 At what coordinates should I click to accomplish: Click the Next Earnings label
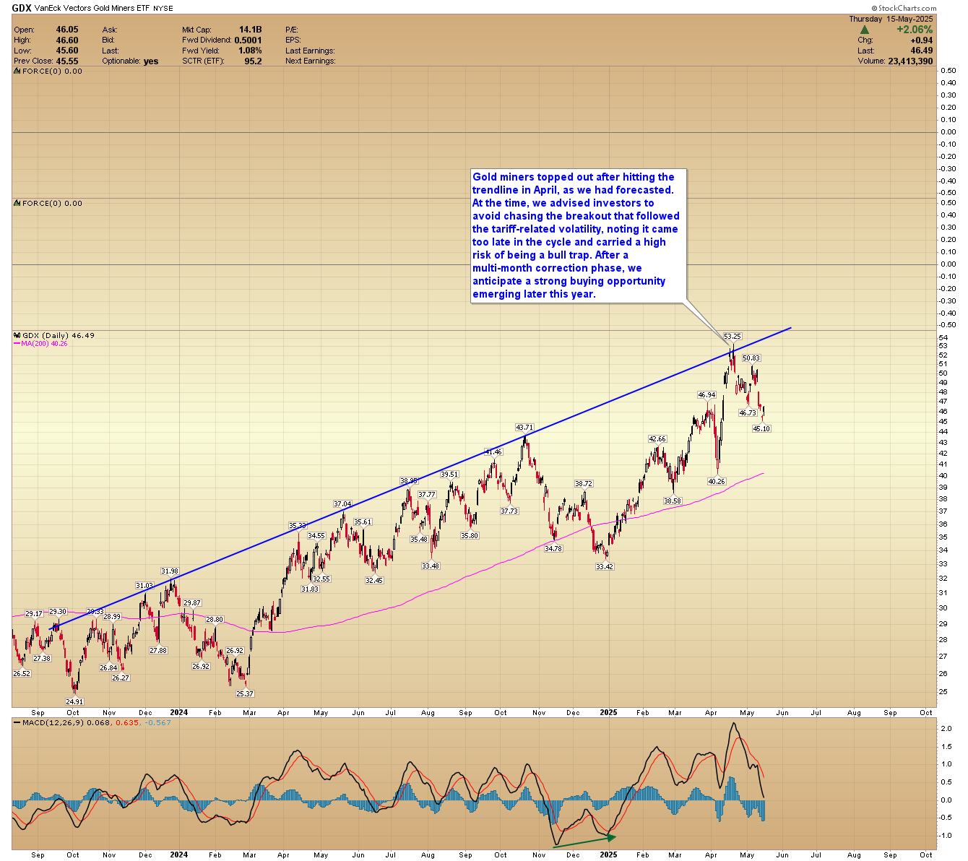click(311, 61)
